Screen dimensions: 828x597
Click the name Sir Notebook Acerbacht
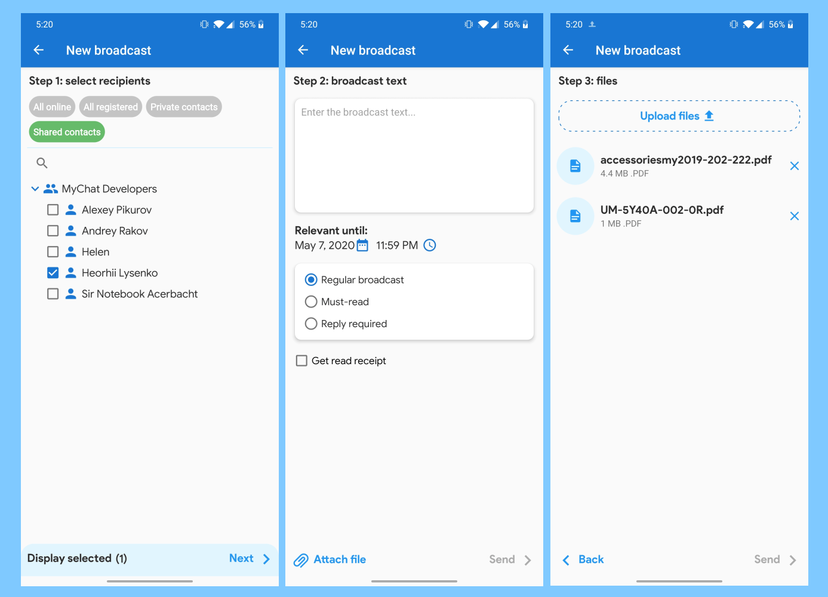click(140, 294)
